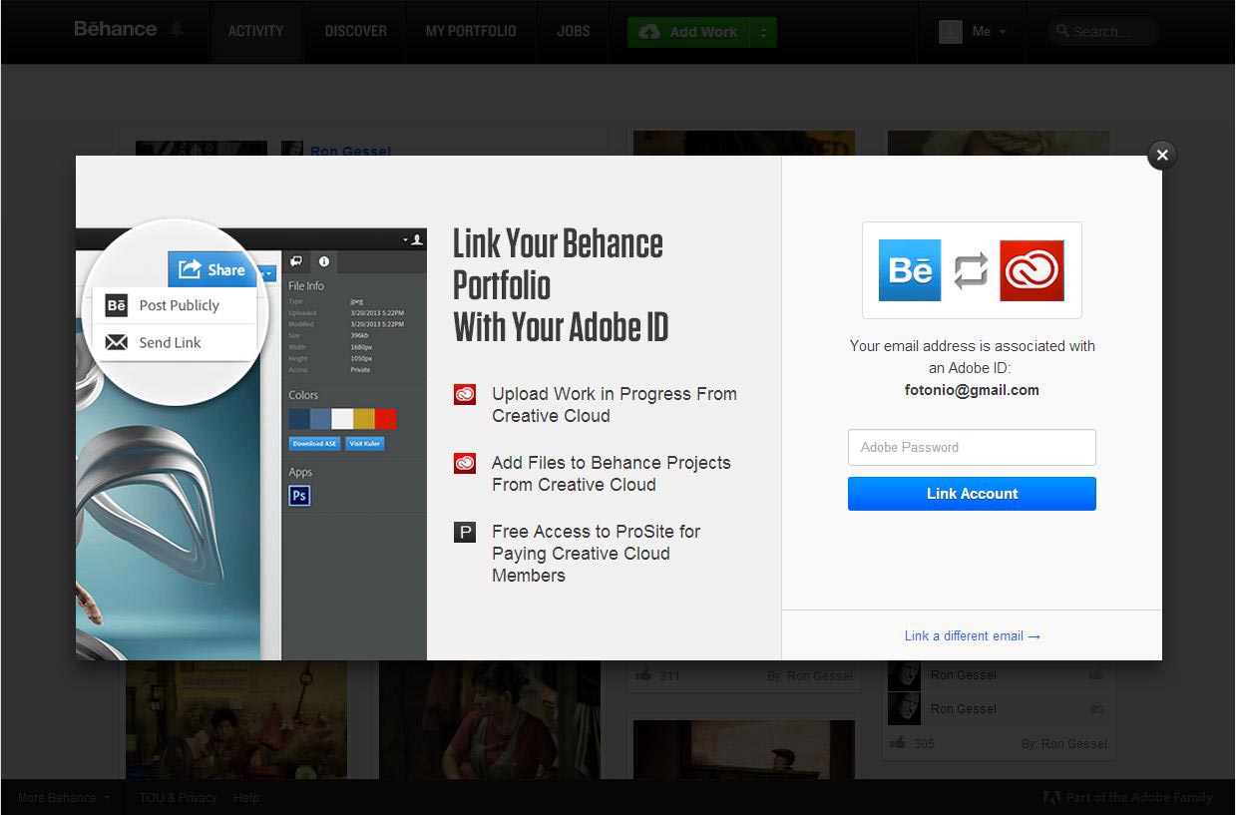
Task: Click the Download ASE button
Action: tap(314, 443)
